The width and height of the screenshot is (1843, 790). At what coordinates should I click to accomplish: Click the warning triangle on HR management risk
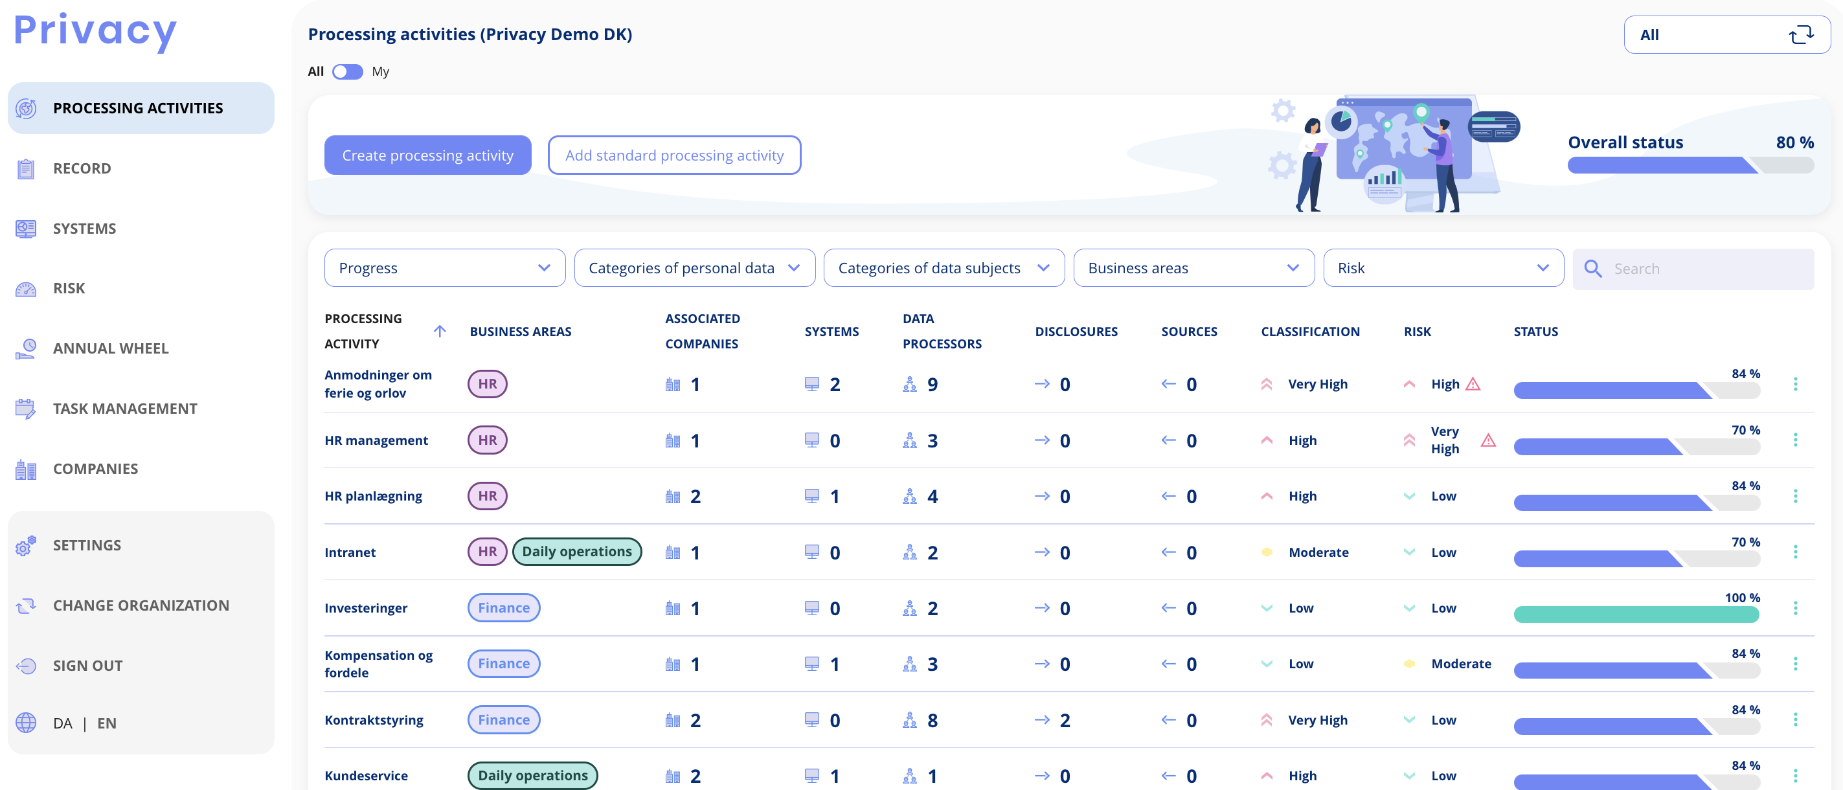click(1488, 440)
